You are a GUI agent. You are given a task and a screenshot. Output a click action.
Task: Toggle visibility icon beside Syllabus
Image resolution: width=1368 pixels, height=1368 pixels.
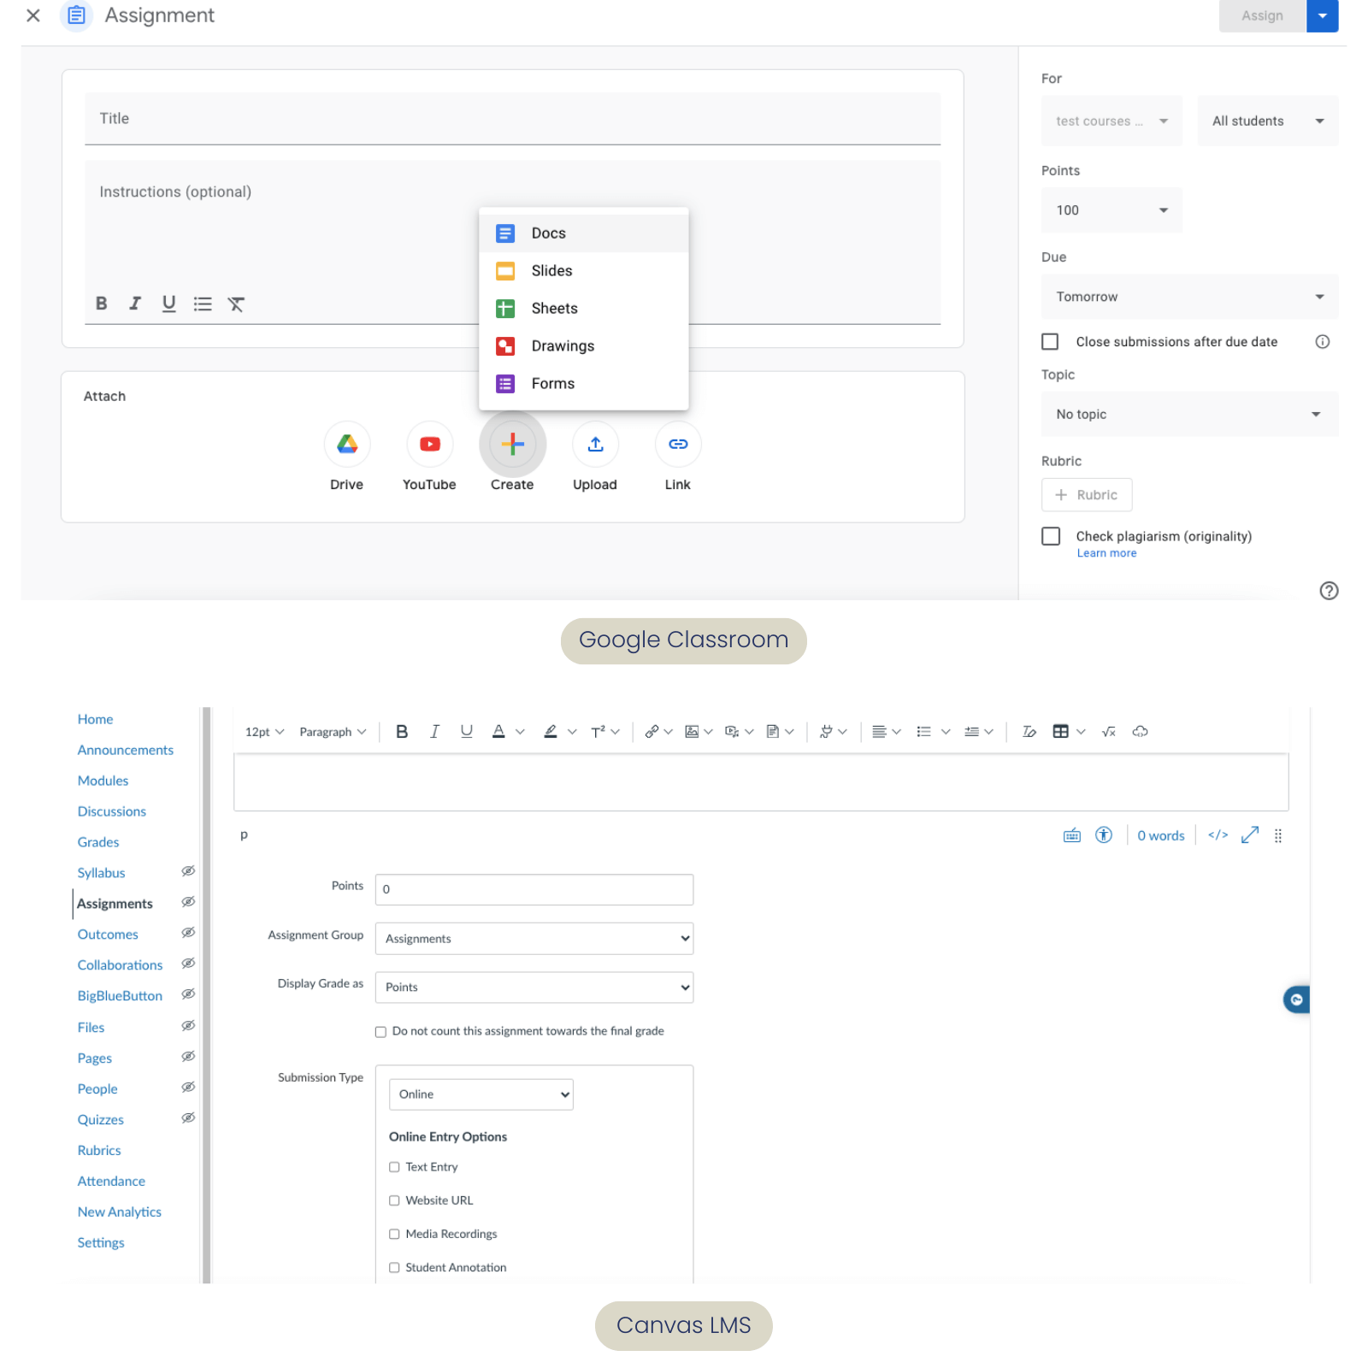(188, 871)
